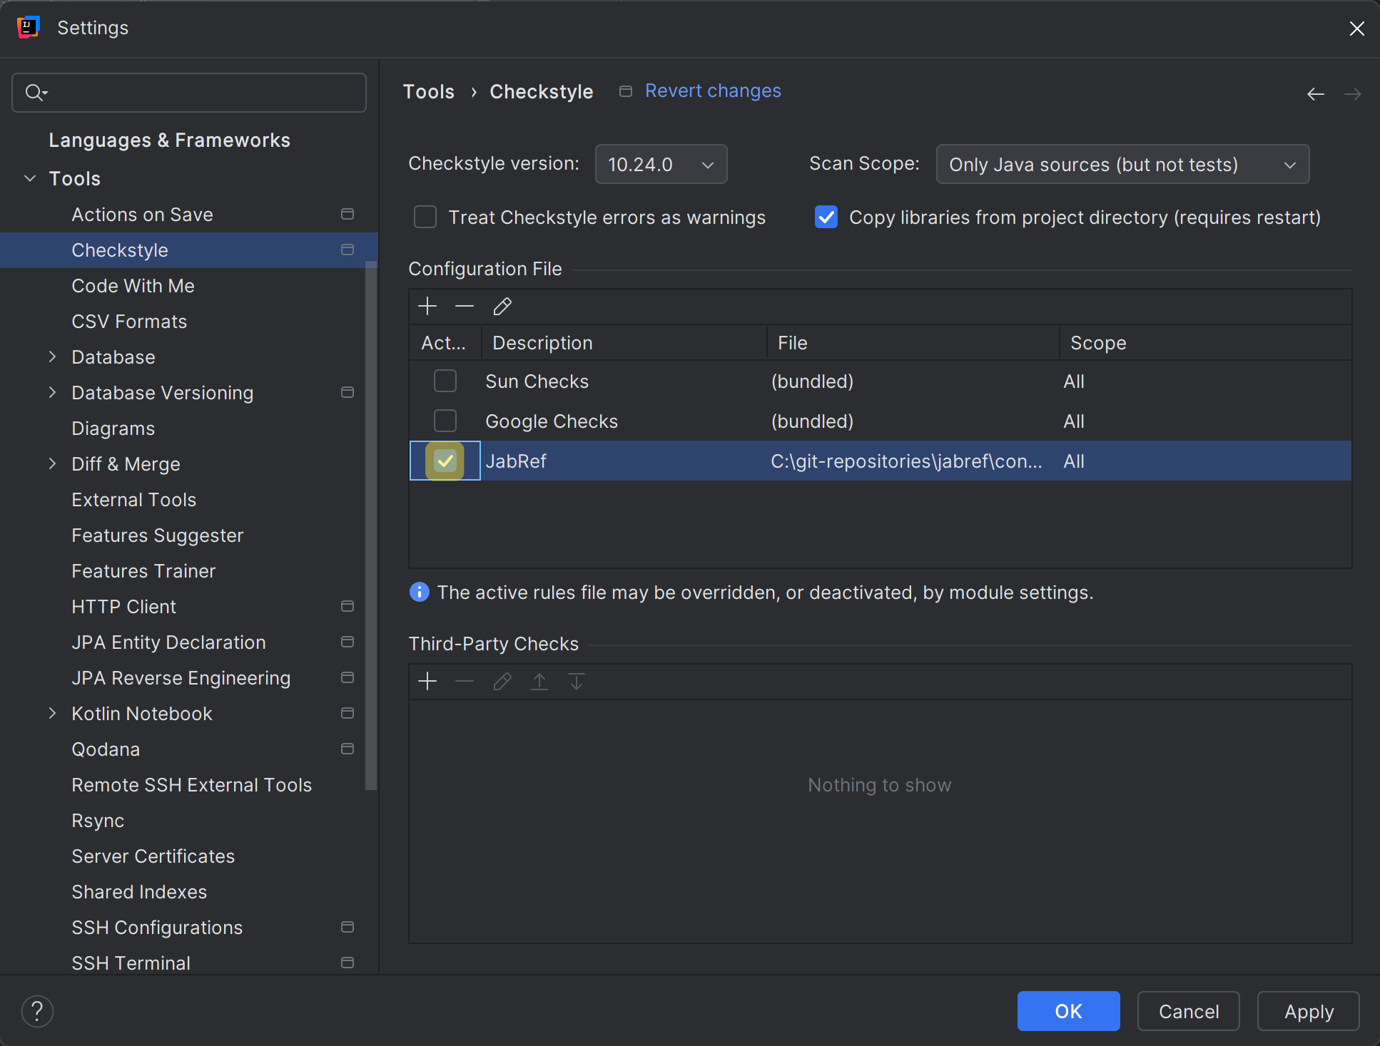The height and width of the screenshot is (1046, 1380).
Task: Add a third-party check
Action: coord(427,682)
